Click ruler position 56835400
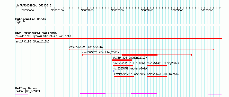 click(x=147, y=10)
